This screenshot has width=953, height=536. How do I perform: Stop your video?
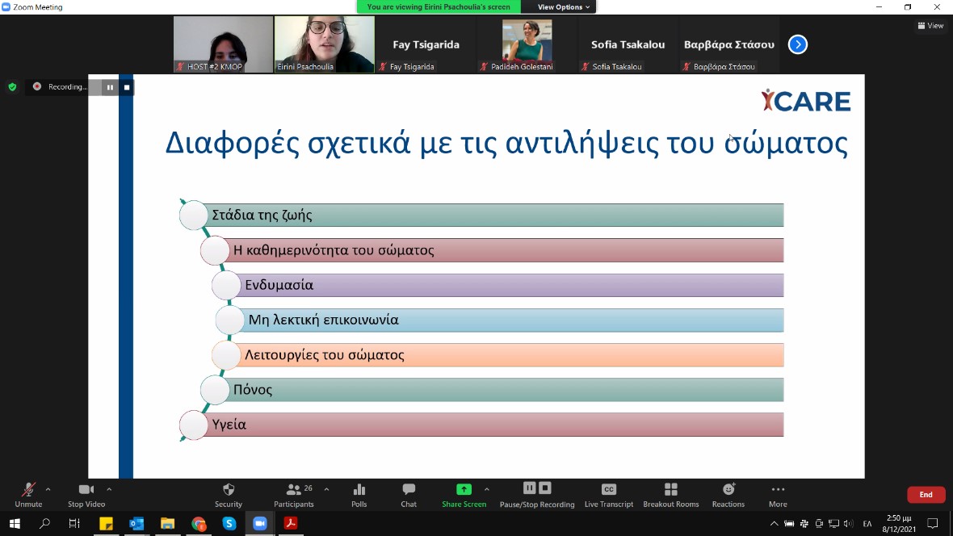[86, 494]
